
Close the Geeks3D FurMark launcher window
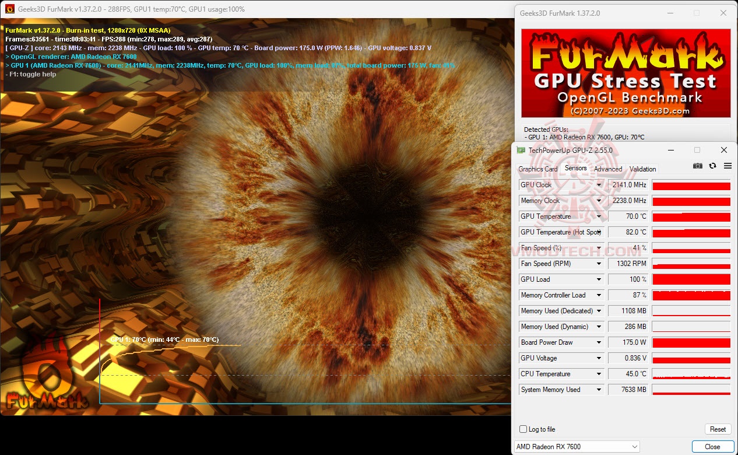[723, 13]
